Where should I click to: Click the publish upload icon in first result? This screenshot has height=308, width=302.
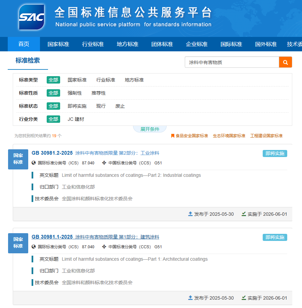(190, 214)
